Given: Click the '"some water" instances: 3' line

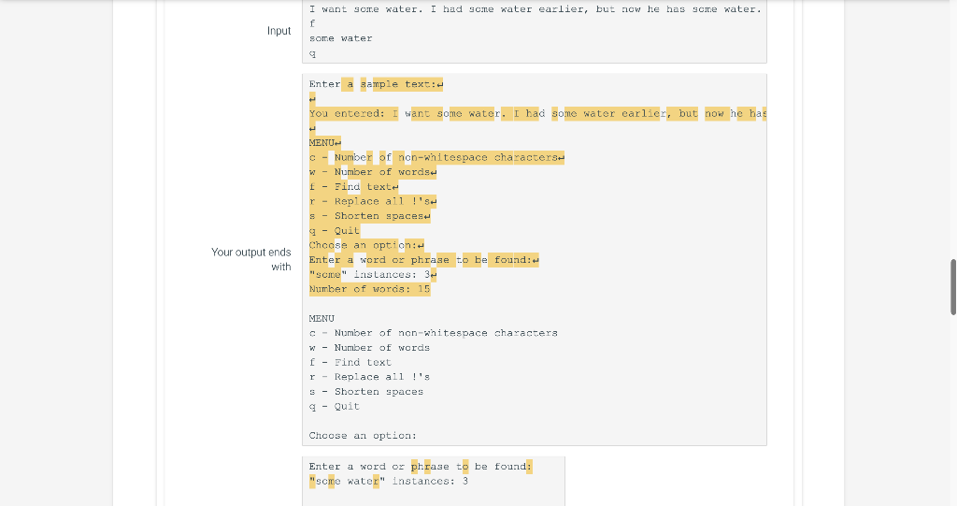Looking at the screenshot, I should (x=389, y=482).
